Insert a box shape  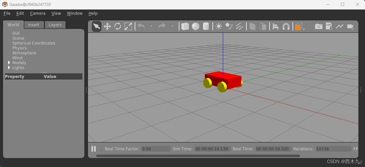click(x=185, y=26)
